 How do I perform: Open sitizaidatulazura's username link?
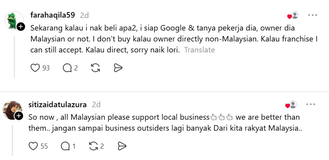57,104
